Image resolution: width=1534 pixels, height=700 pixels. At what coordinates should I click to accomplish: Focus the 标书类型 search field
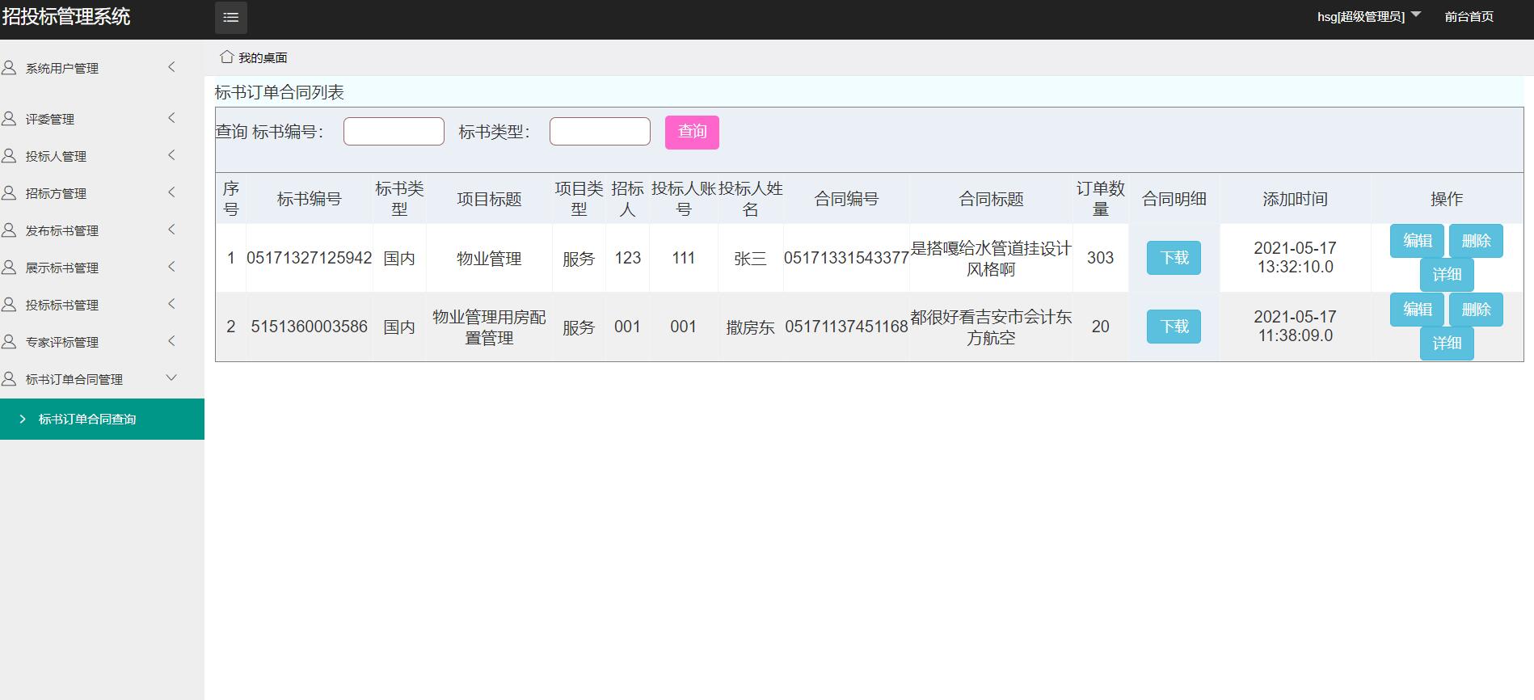click(600, 132)
